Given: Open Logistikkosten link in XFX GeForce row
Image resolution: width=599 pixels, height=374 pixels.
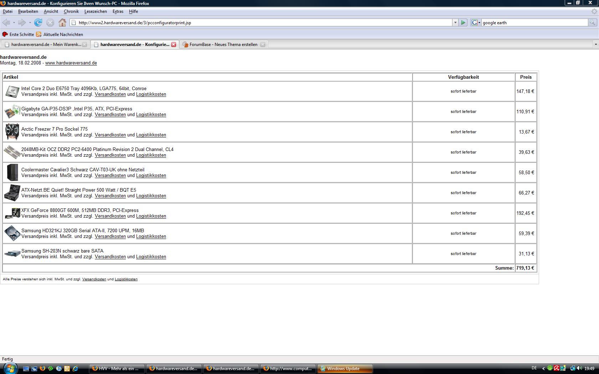Looking at the screenshot, I should coord(151,216).
